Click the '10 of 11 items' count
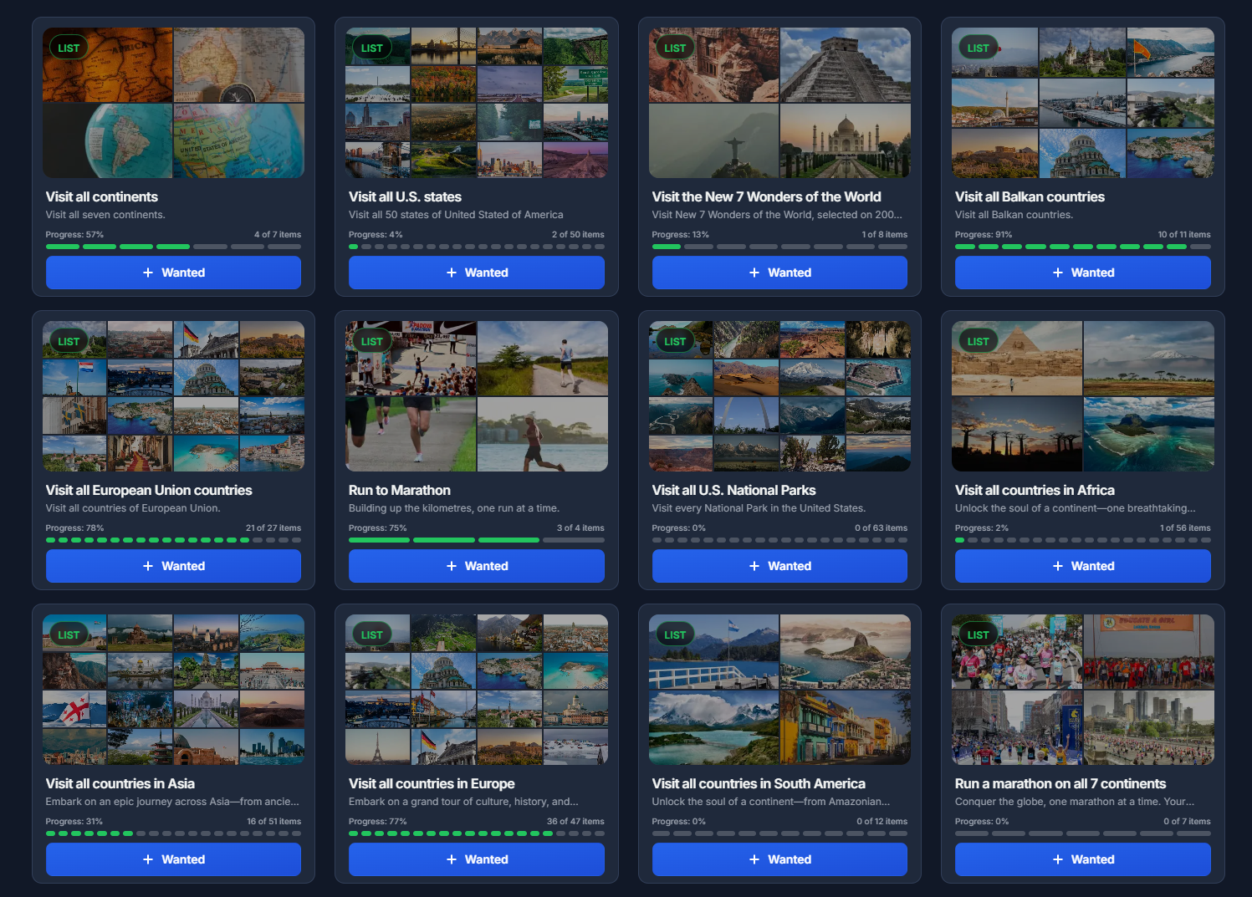Image resolution: width=1252 pixels, height=897 pixels. [1184, 235]
